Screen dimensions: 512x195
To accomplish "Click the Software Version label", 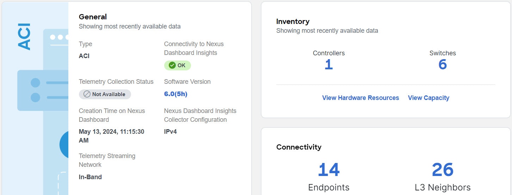I will coord(187,82).
